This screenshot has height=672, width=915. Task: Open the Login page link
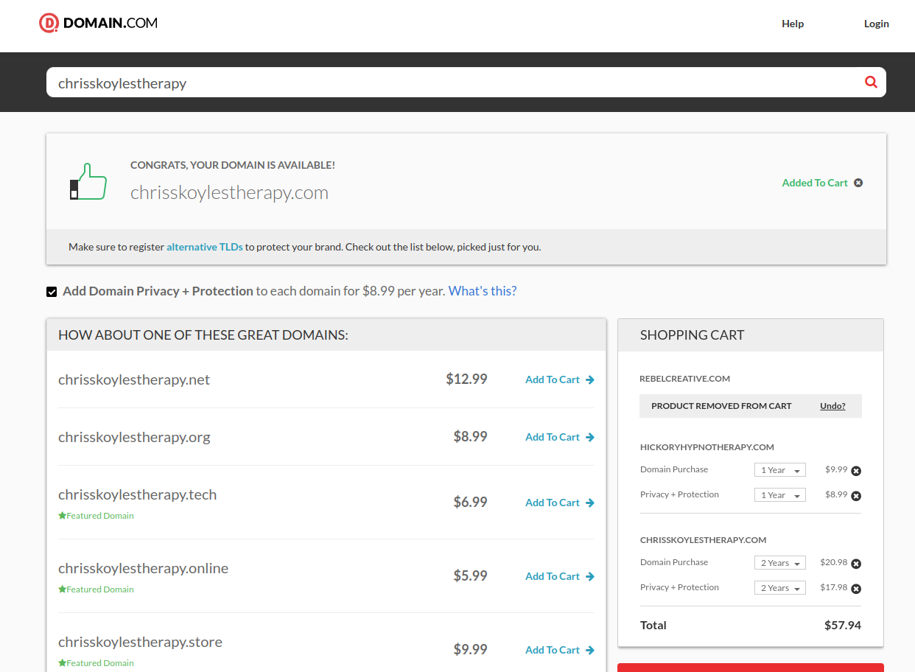click(x=877, y=24)
